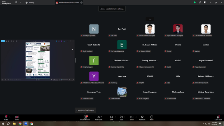Open Windows taskbar search
Image resolution: width=224 pixels, height=126 pixels.
(x=8, y=124)
